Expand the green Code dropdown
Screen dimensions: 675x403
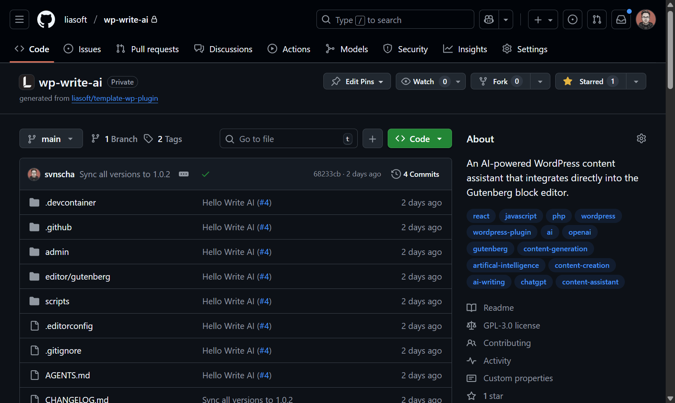420,139
